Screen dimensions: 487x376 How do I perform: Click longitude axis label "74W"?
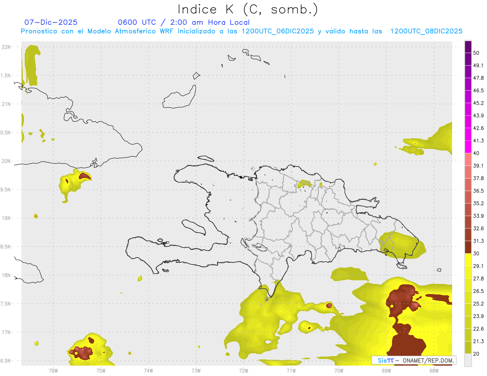pyautogui.click(x=149, y=371)
